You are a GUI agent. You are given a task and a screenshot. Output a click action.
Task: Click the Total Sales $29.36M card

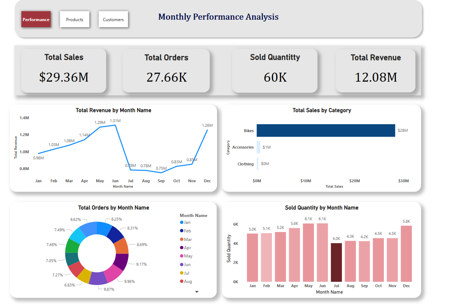click(x=63, y=71)
